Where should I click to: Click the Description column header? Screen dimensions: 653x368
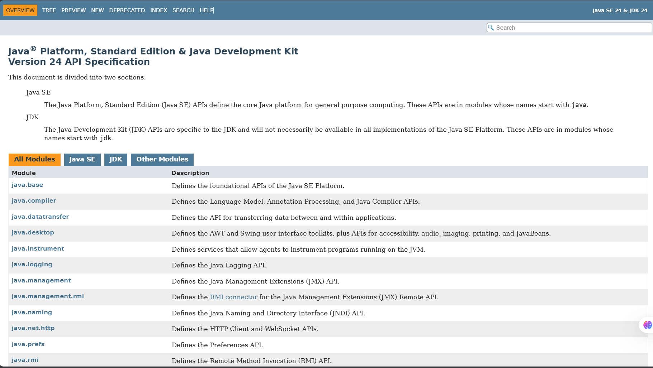[190, 173]
